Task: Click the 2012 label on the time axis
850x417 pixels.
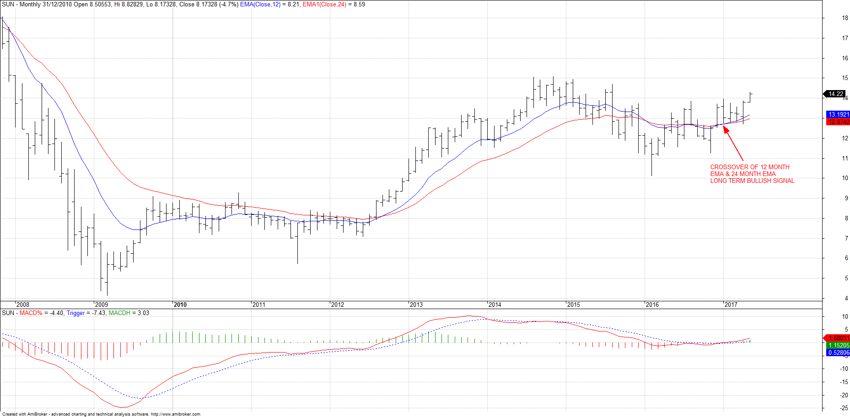Action: (337, 305)
